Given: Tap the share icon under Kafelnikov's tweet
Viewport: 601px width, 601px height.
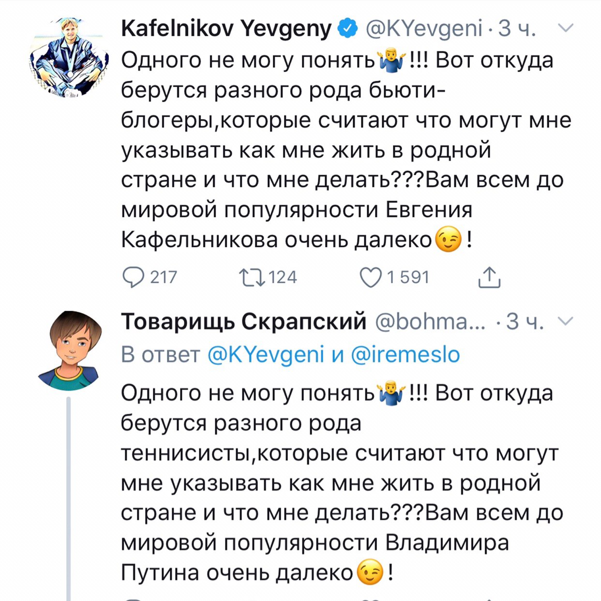Looking at the screenshot, I should (x=489, y=277).
